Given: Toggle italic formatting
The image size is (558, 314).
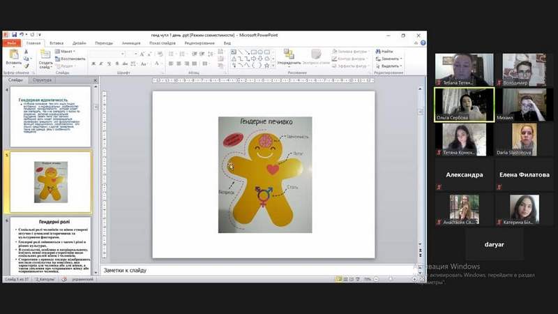Looking at the screenshot, I should (101, 63).
